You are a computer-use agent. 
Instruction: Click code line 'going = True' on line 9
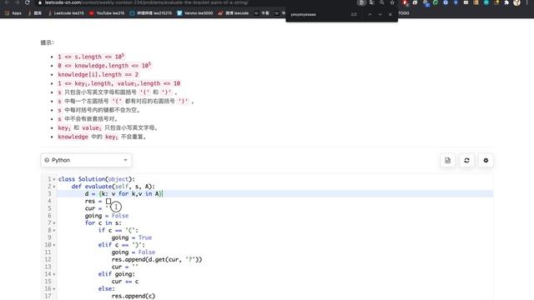pyautogui.click(x=132, y=237)
